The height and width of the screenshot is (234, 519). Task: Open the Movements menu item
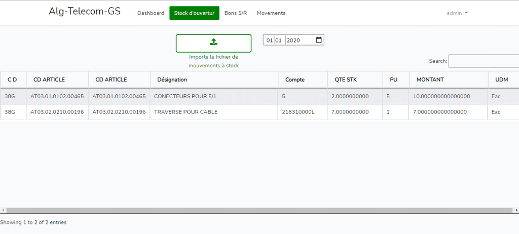pyautogui.click(x=271, y=13)
